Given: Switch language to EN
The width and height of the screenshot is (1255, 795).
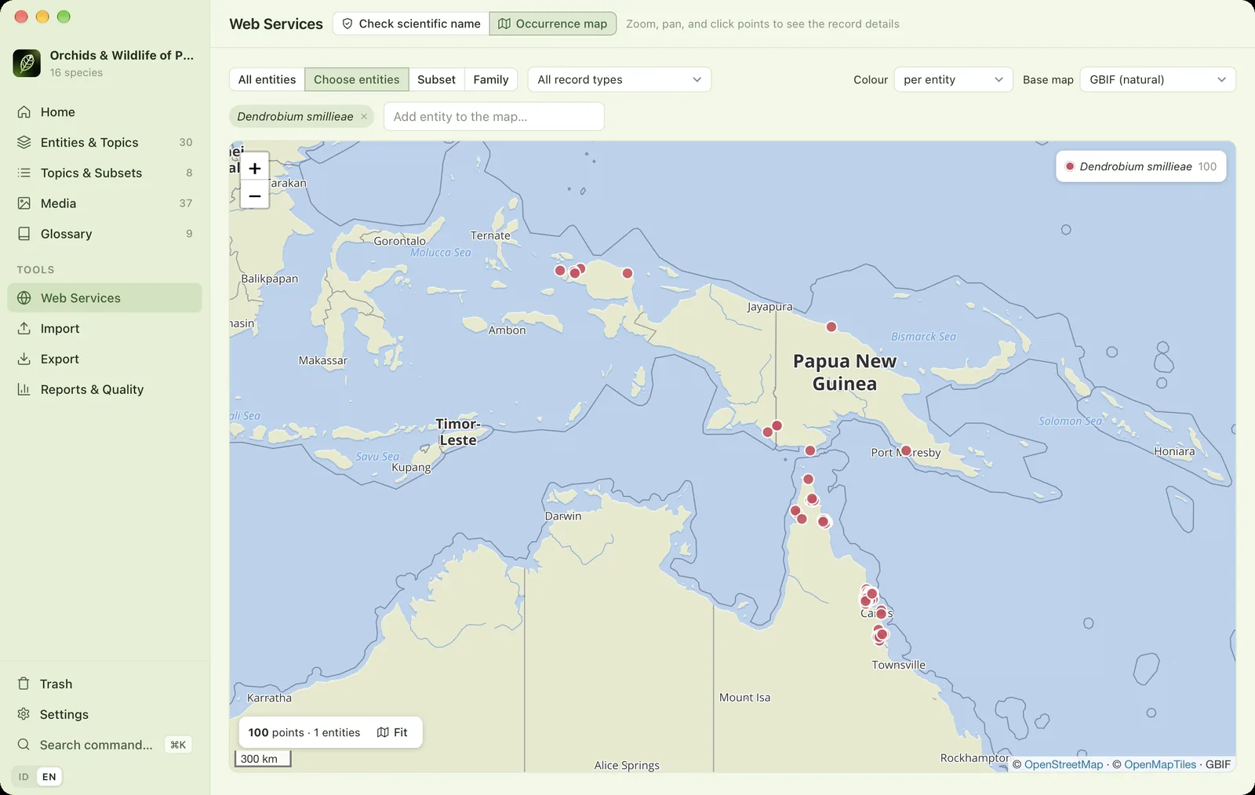Looking at the screenshot, I should (49, 777).
